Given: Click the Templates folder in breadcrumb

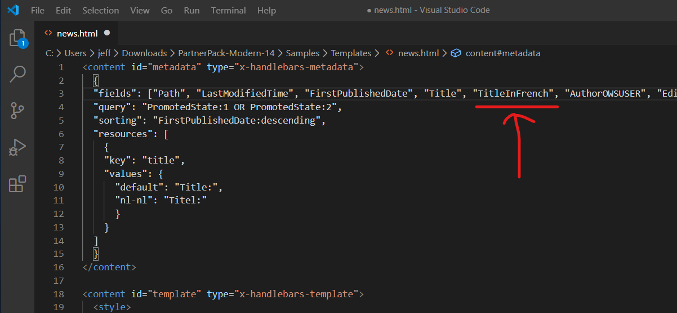Looking at the screenshot, I should tap(351, 53).
